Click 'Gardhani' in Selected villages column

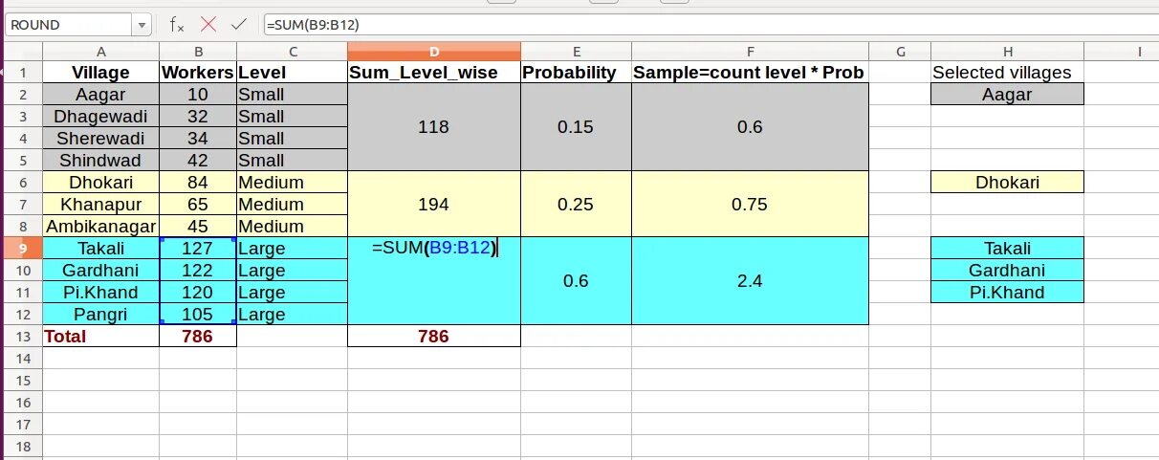(1008, 271)
